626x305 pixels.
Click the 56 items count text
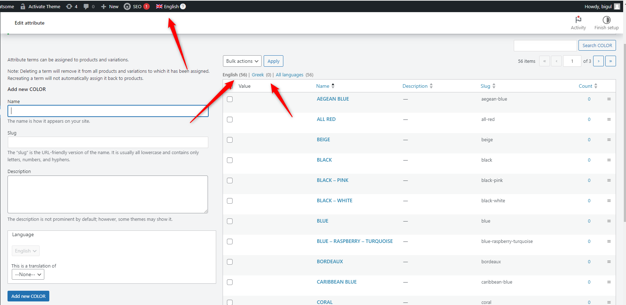[527, 61]
